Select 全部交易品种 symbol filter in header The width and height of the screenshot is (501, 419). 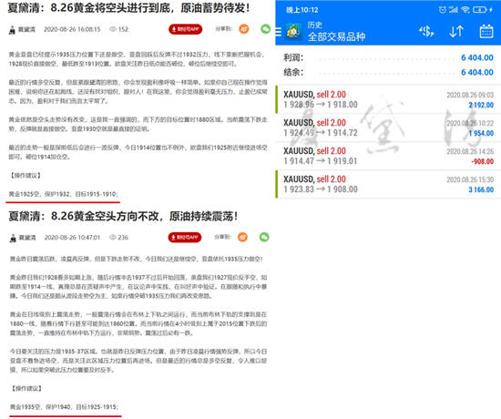(336, 36)
